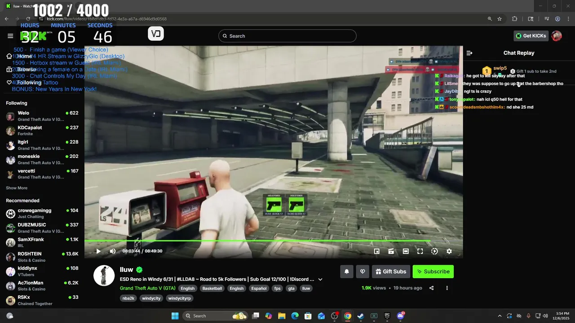This screenshot has height=323, width=575.
Task: Create a clip with clapperboard icon
Action: [x=391, y=251]
